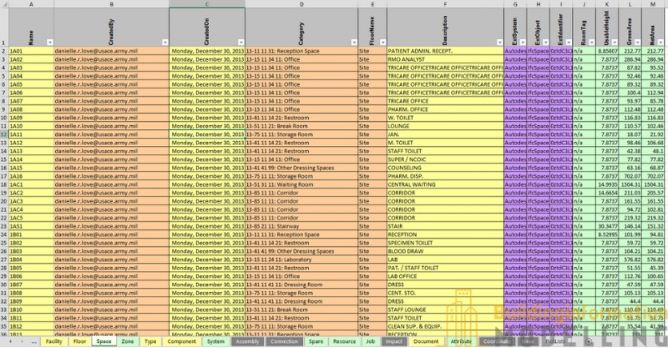Click the 13-51 31 11: Waiting Room cell
This screenshot has width=668, height=348.
[301, 184]
